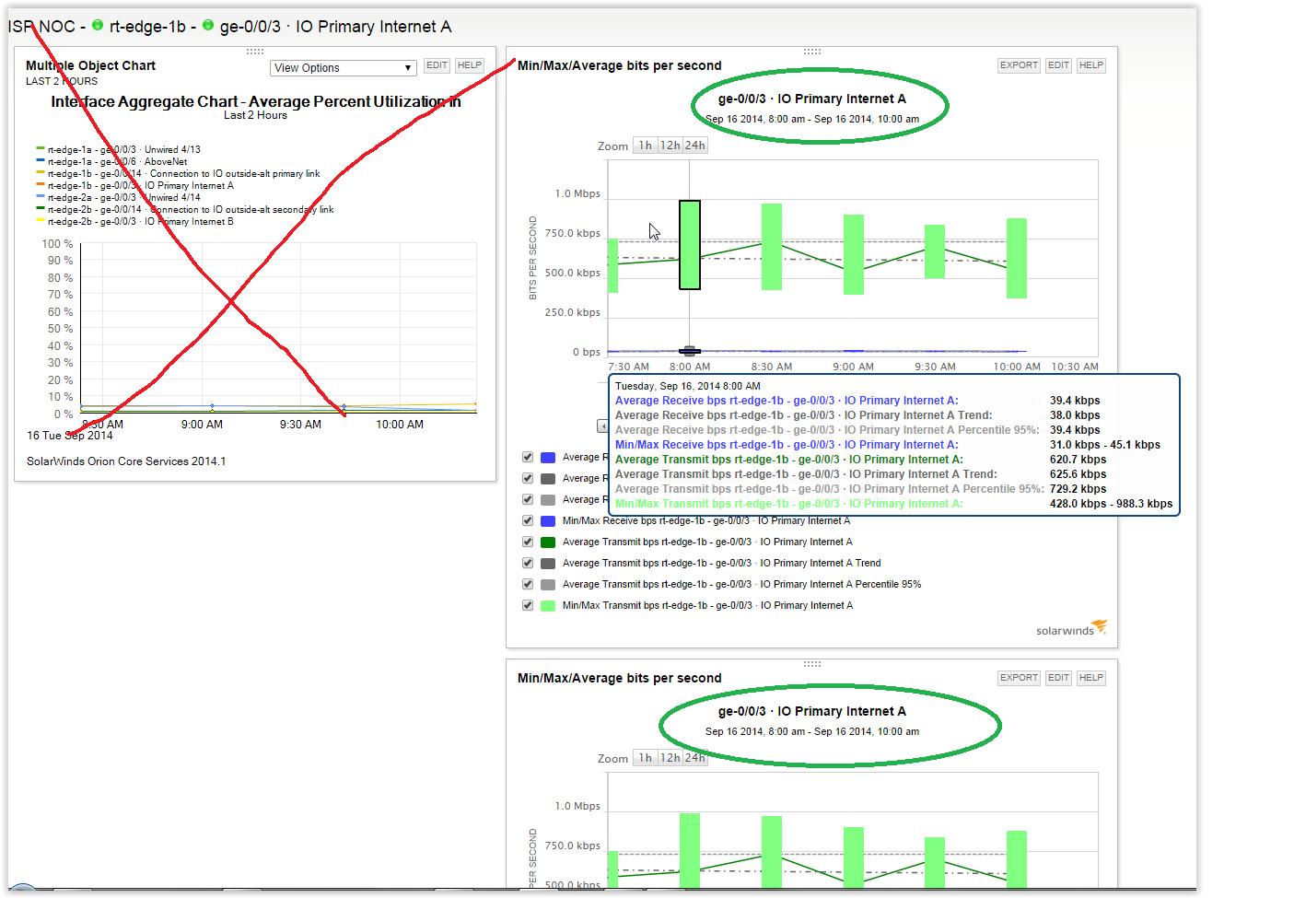Set lower chart zoom to 12h
The image size is (1294, 898).
coord(670,758)
